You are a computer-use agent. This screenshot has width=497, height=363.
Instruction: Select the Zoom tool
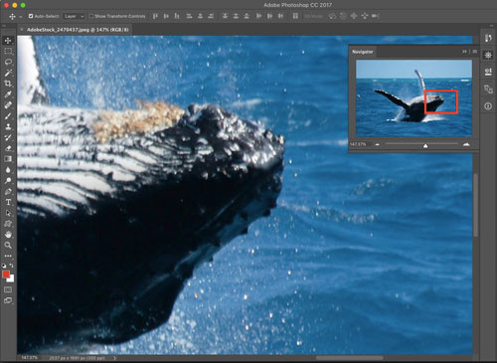coord(8,246)
